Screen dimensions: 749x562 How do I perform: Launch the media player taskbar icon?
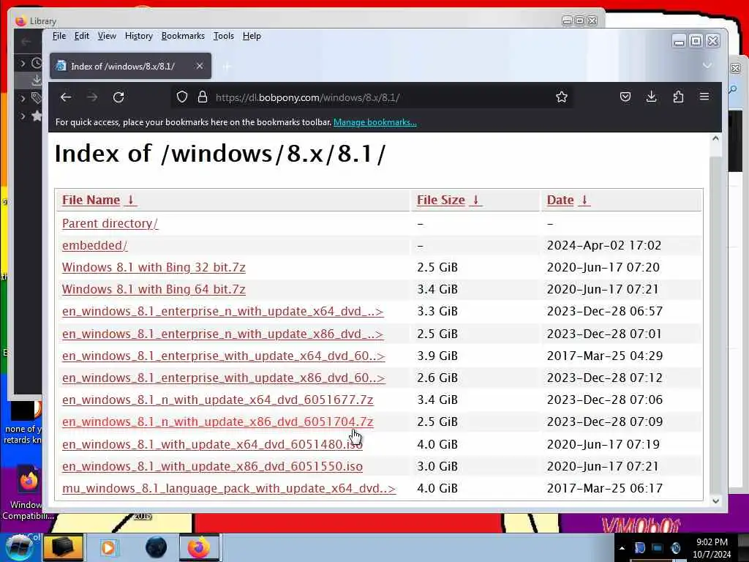(108, 547)
